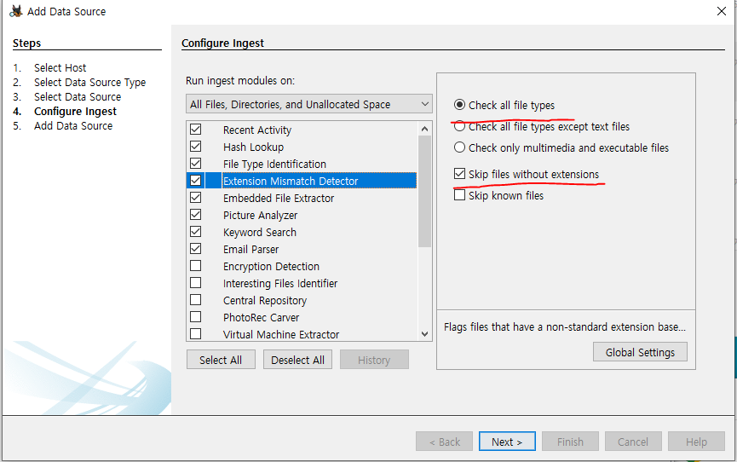Click step 2 Select Data Source Type
737x462 pixels.
point(89,83)
